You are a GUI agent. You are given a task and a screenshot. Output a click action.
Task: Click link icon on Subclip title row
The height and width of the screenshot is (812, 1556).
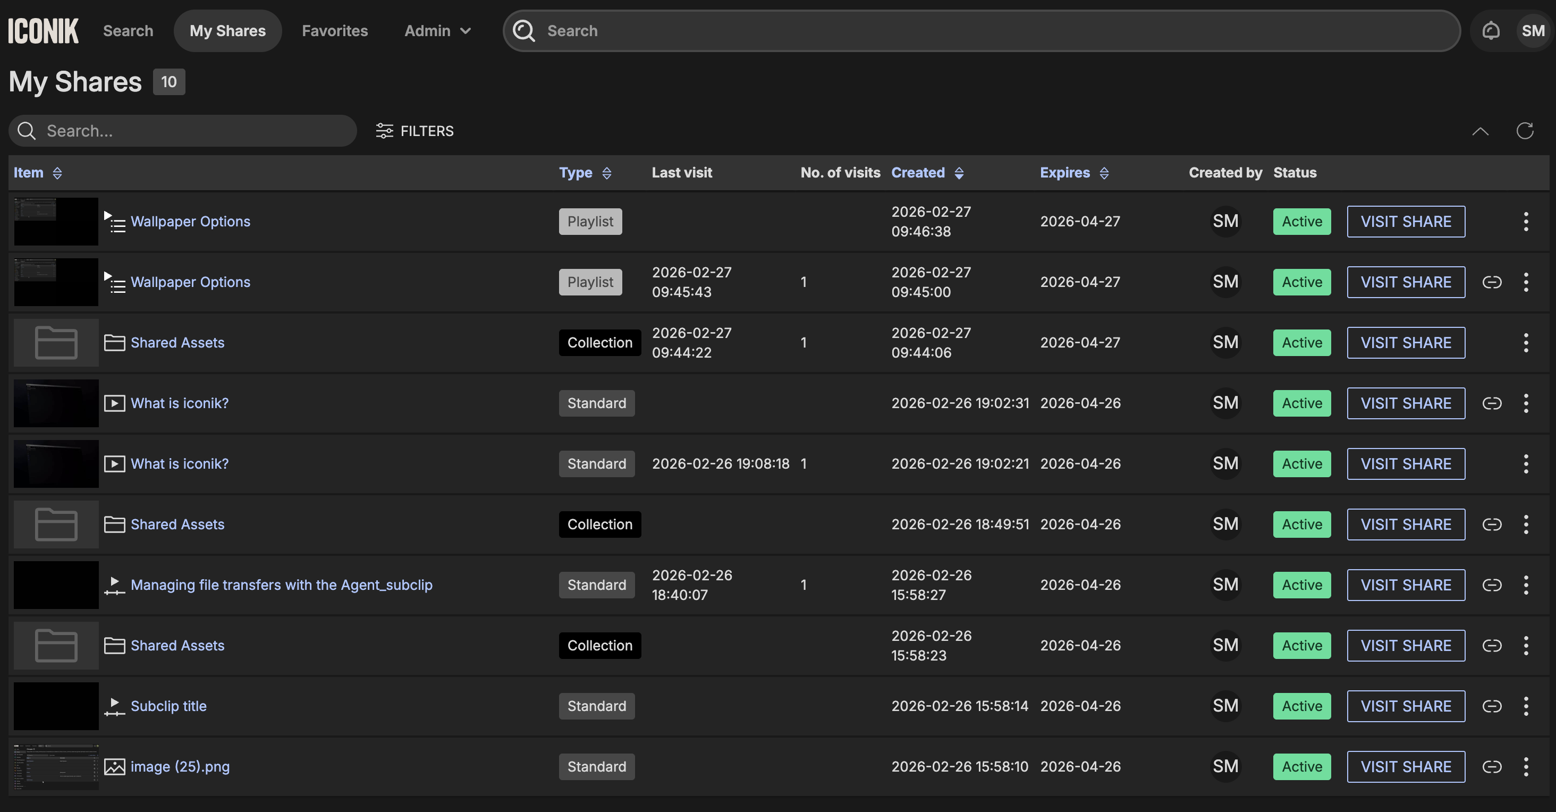[1491, 706]
